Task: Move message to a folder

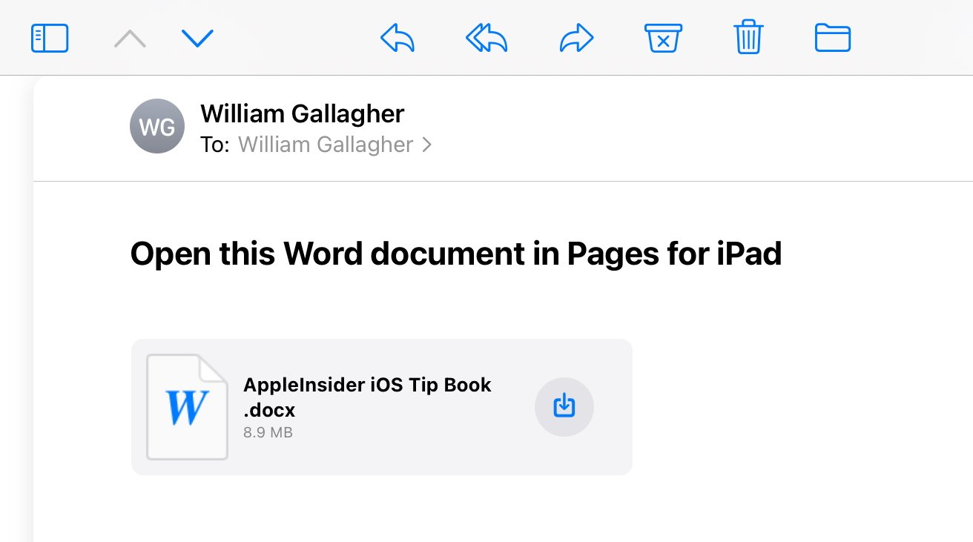Action: pyautogui.click(x=833, y=38)
